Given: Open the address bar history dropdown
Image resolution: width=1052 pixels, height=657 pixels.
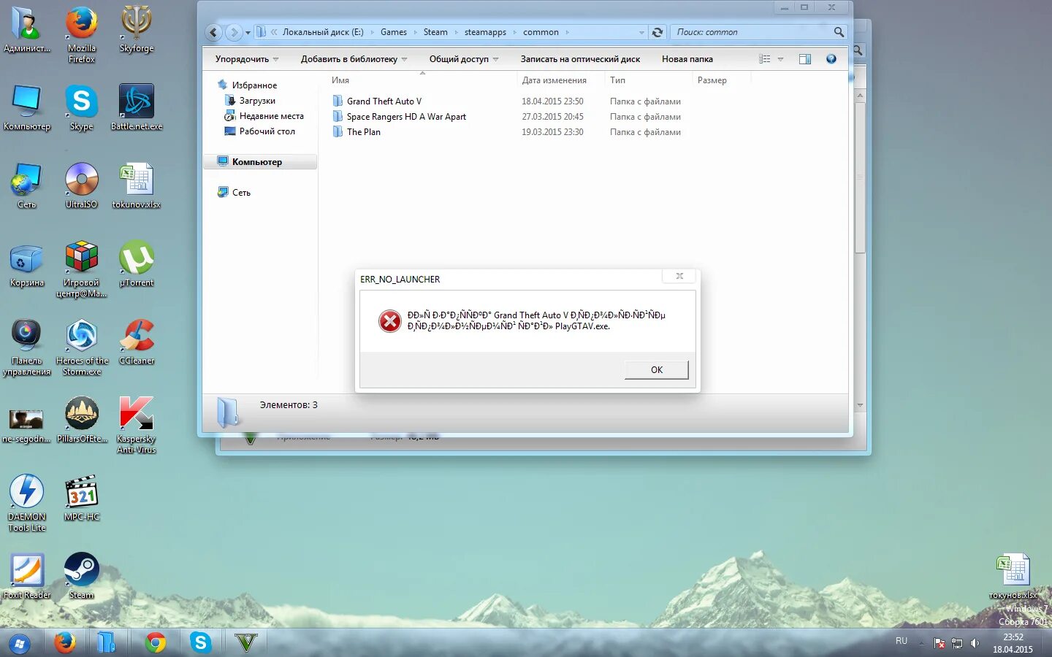Looking at the screenshot, I should tap(641, 32).
